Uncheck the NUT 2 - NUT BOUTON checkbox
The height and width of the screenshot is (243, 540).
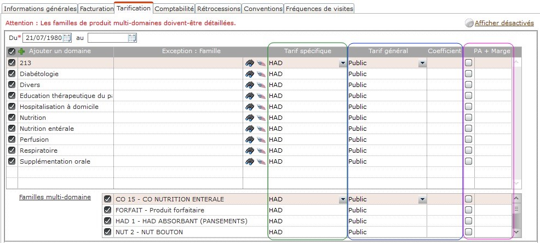pyautogui.click(x=107, y=232)
